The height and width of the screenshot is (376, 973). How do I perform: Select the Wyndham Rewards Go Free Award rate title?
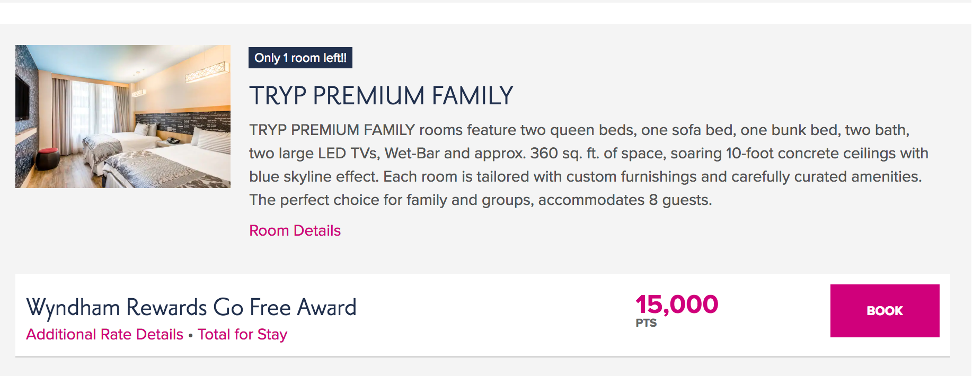coord(191,308)
